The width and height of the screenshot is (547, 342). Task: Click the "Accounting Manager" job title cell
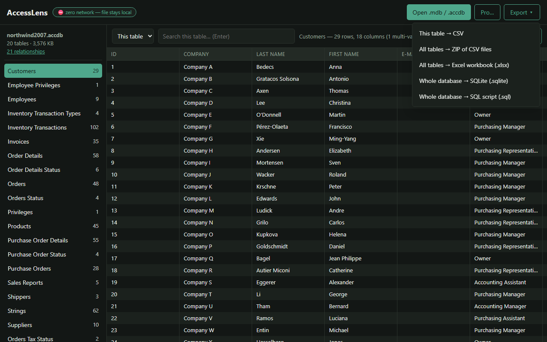[x=506, y=306]
